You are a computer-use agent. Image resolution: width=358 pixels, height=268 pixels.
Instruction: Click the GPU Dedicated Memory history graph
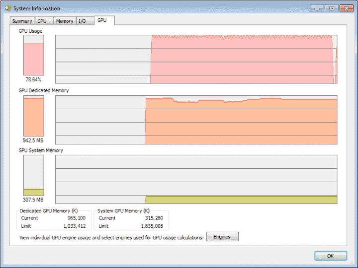(196, 120)
